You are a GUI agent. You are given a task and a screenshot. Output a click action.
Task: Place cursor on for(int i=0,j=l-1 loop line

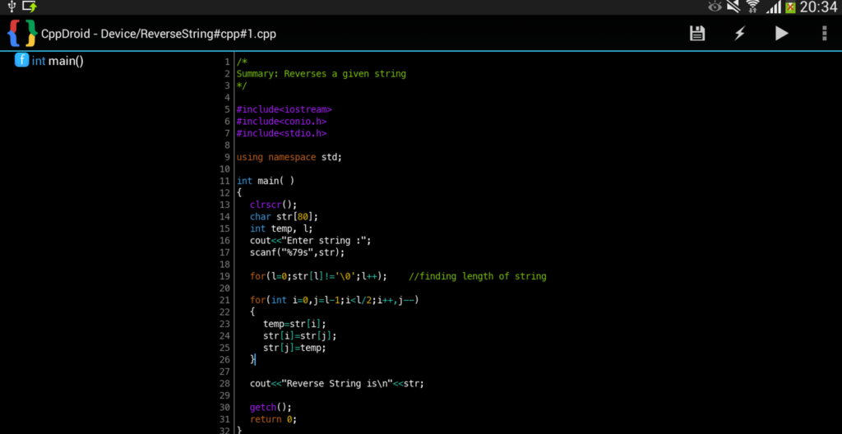334,300
